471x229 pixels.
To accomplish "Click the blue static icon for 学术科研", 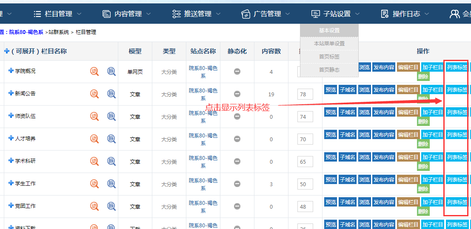I will [111, 161].
